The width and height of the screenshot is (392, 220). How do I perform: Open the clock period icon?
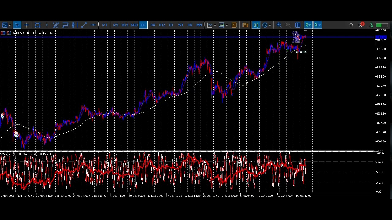(x=265, y=25)
